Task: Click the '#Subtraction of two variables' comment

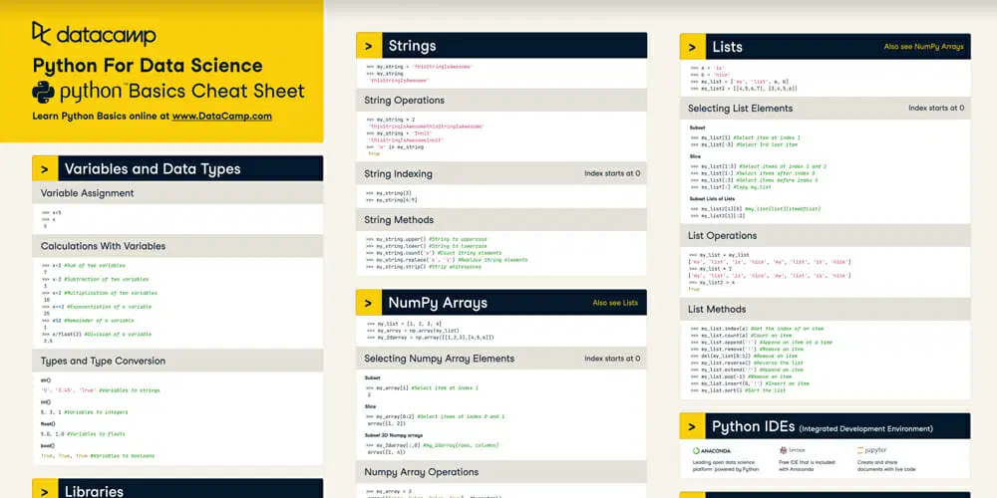Action: pos(107,279)
